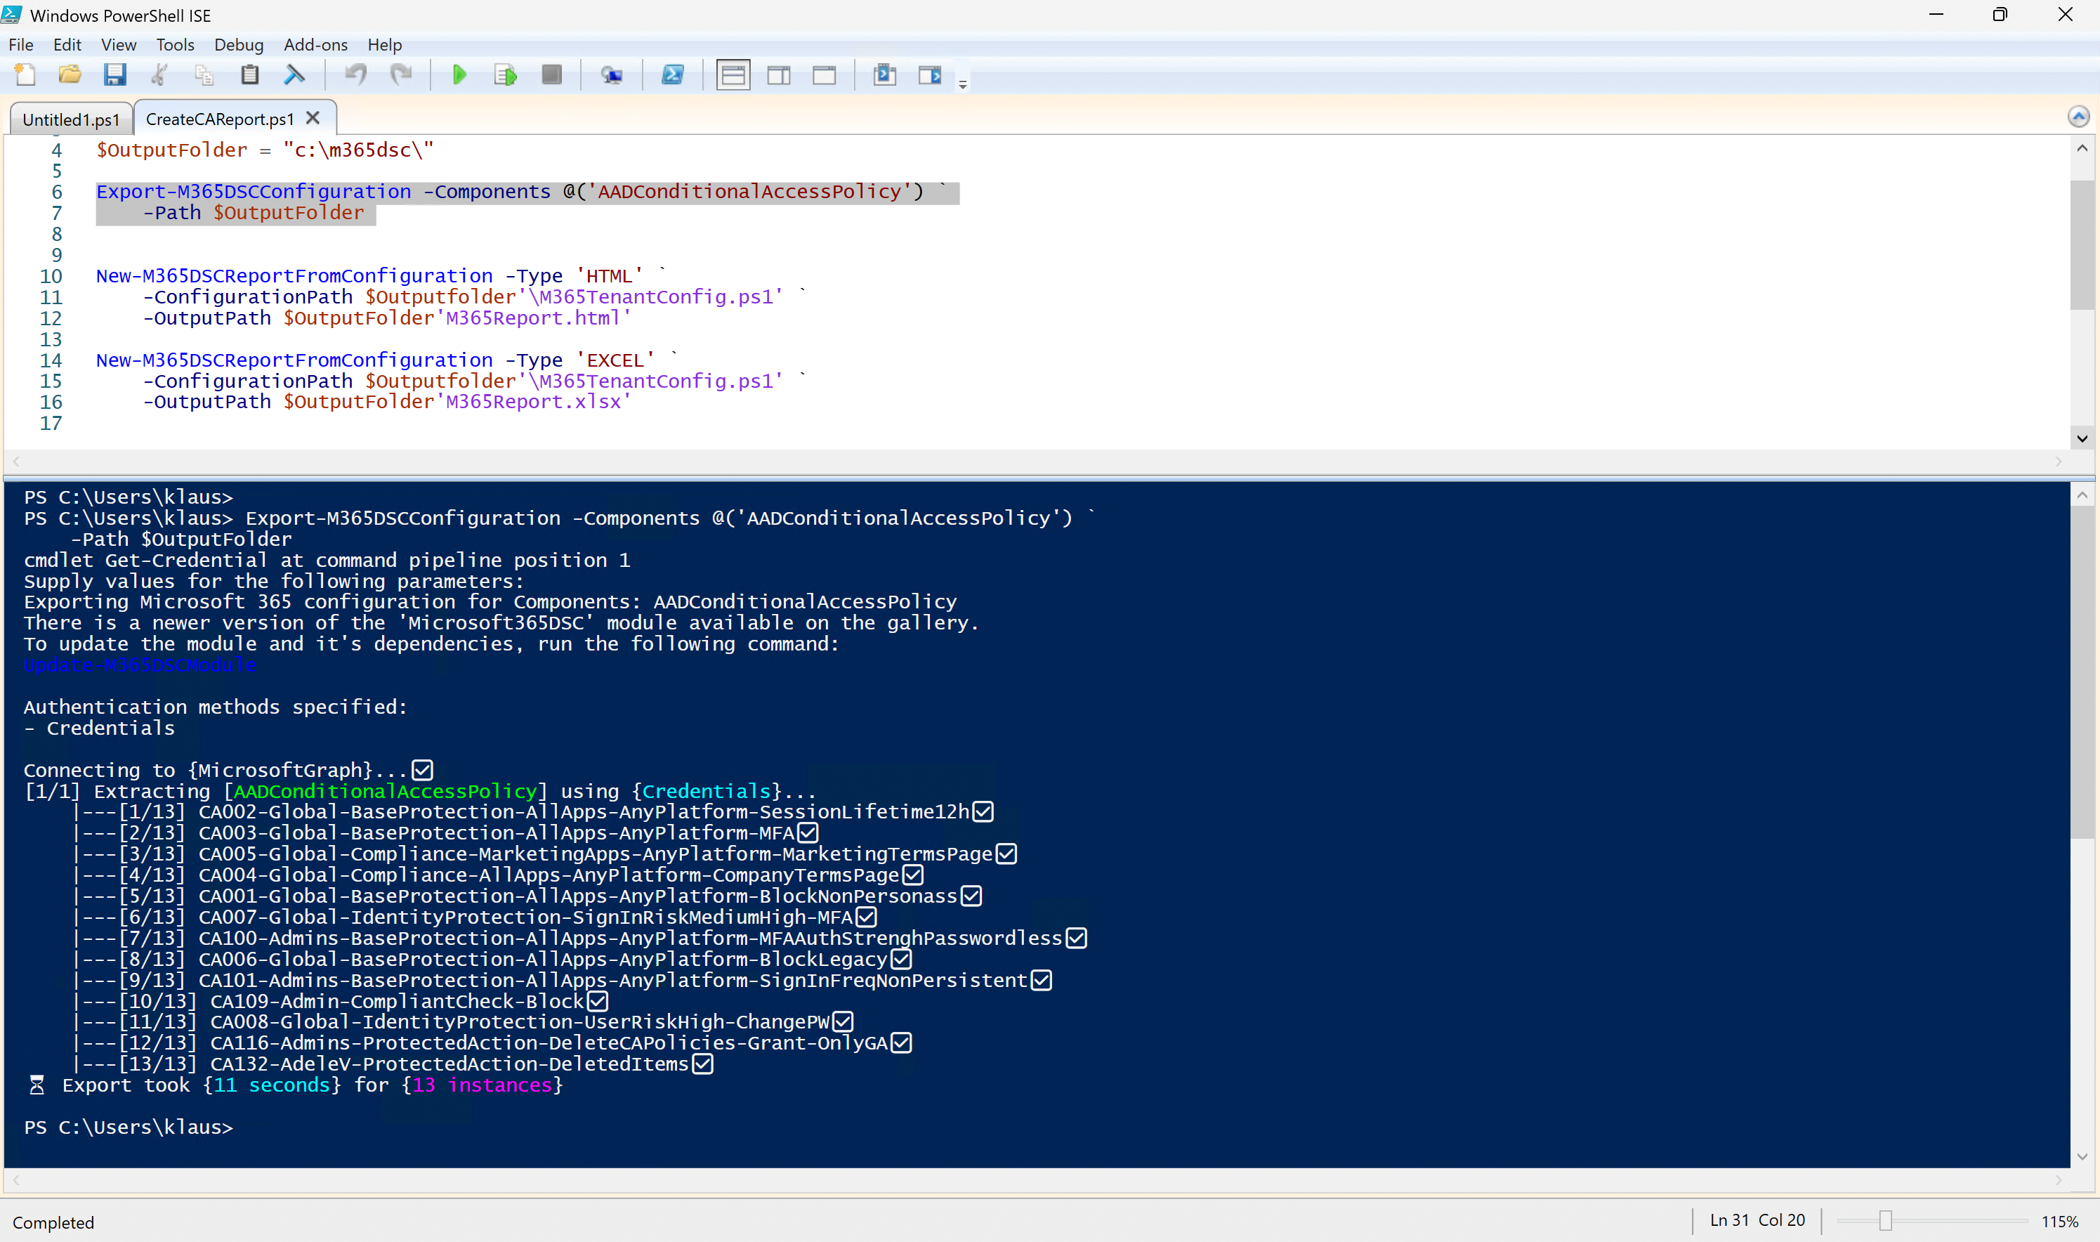This screenshot has height=1242, width=2100.
Task: Click the script pane scroll-down arrow
Action: (2082, 438)
